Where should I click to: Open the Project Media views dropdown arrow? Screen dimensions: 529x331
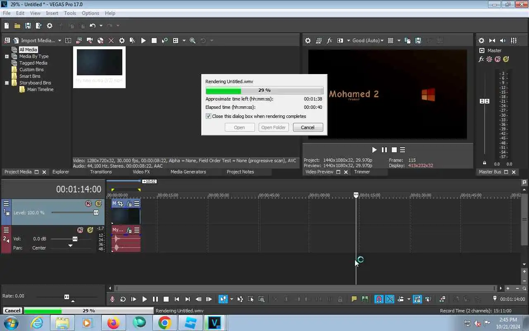tap(184, 41)
